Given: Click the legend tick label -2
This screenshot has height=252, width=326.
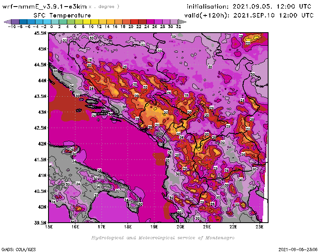Looking at the screenshot, I should (44, 27).
